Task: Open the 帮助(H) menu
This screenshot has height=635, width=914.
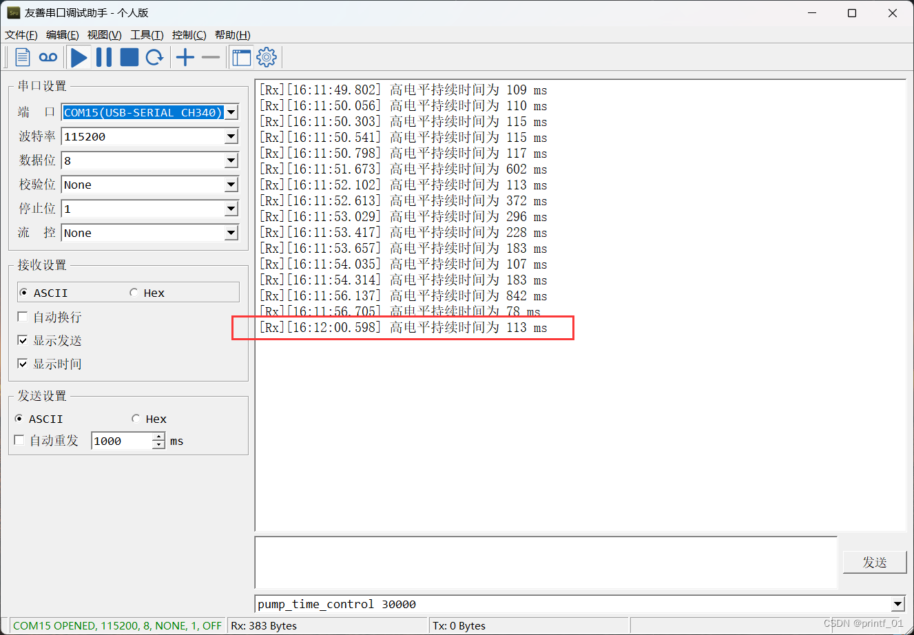Action: [233, 35]
